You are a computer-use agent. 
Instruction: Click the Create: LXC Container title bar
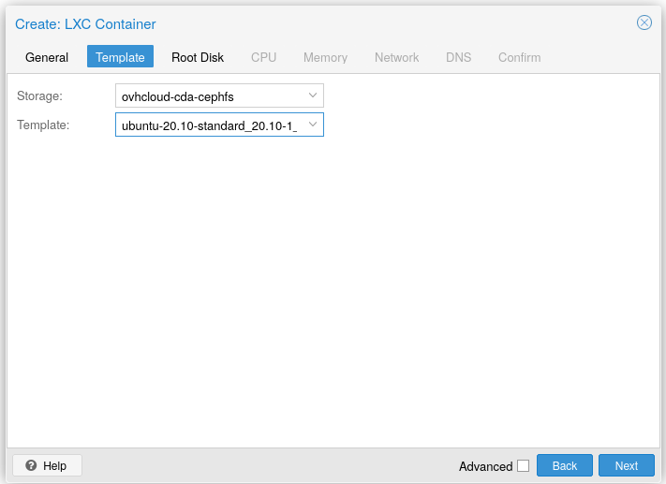[x=281, y=23]
